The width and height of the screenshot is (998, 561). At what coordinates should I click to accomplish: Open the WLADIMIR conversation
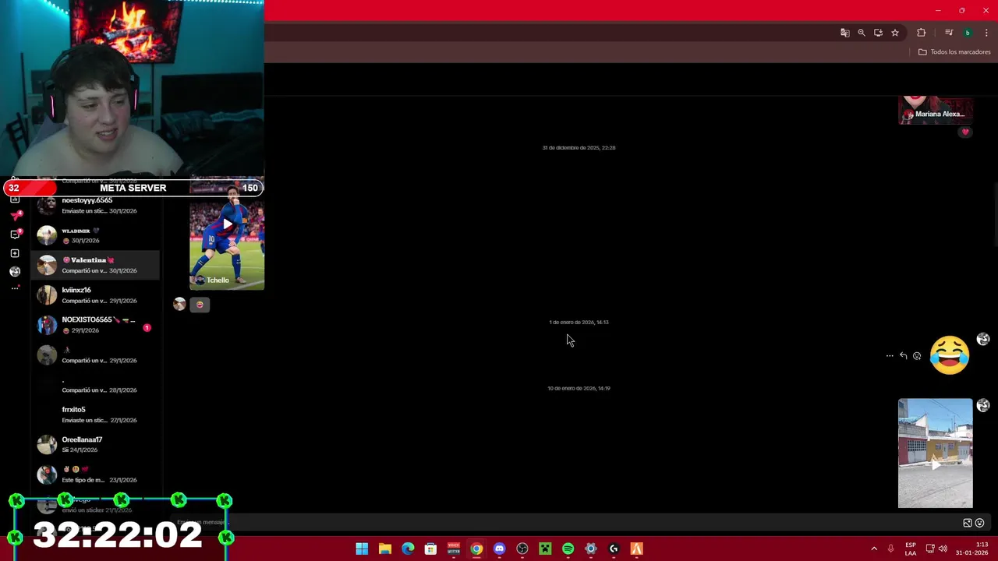click(95, 235)
